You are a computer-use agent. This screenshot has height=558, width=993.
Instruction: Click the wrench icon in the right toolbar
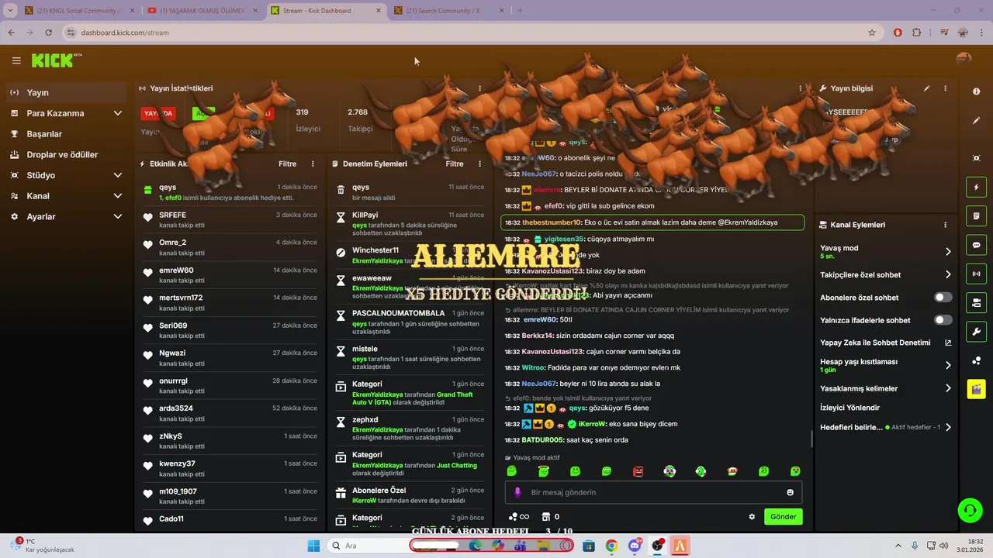976,332
